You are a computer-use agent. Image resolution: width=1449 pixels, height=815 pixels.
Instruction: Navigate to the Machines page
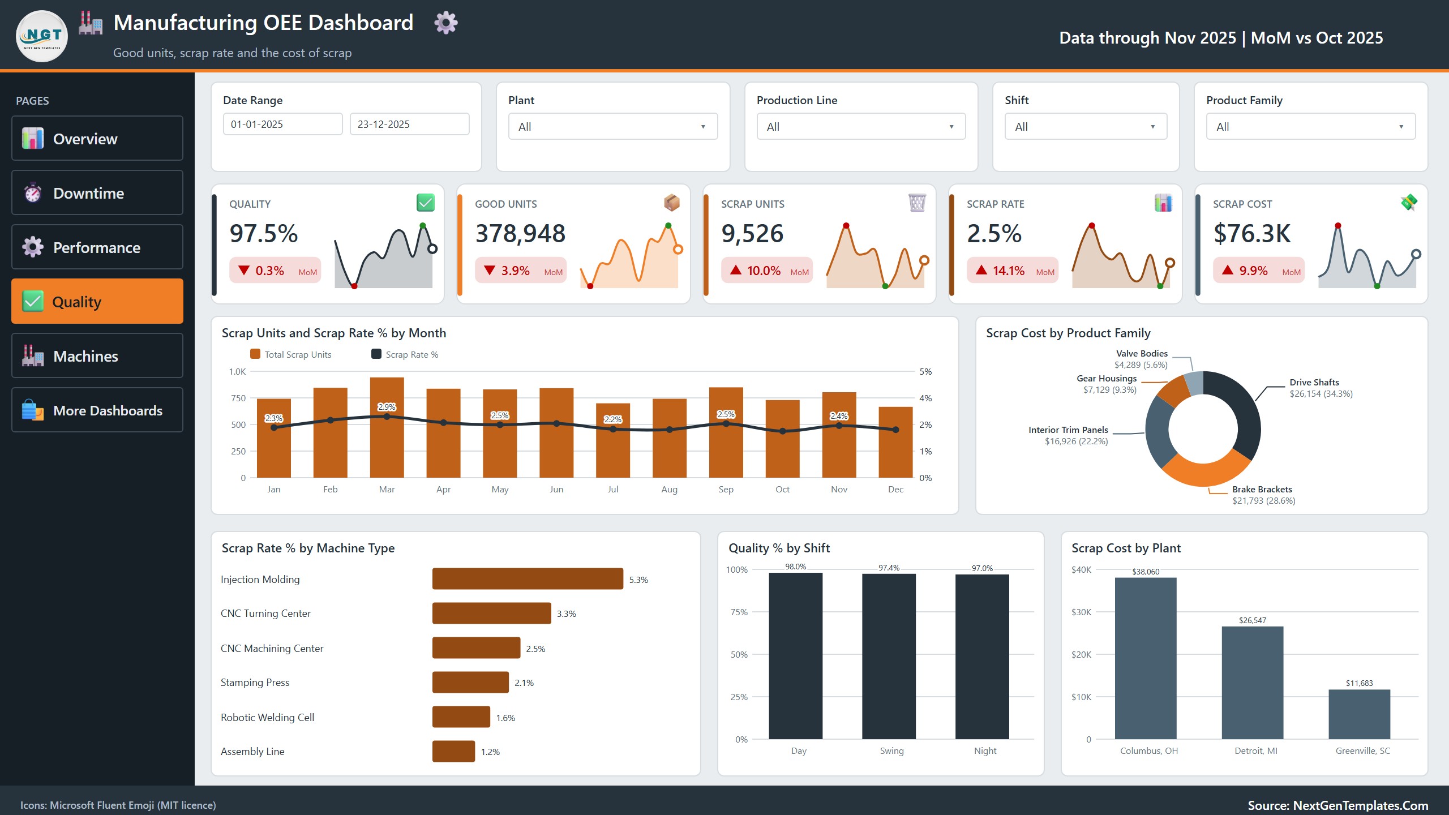coord(97,355)
